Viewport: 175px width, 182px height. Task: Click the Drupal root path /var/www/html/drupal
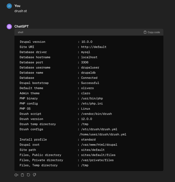click(x=99, y=145)
